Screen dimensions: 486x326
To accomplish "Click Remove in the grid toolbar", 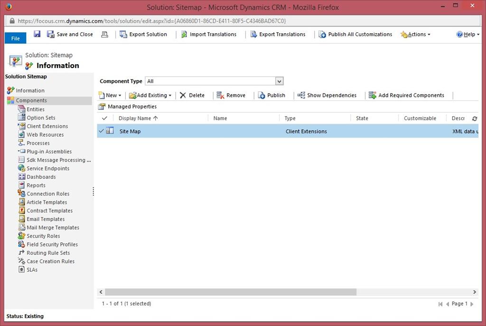I will click(x=231, y=96).
